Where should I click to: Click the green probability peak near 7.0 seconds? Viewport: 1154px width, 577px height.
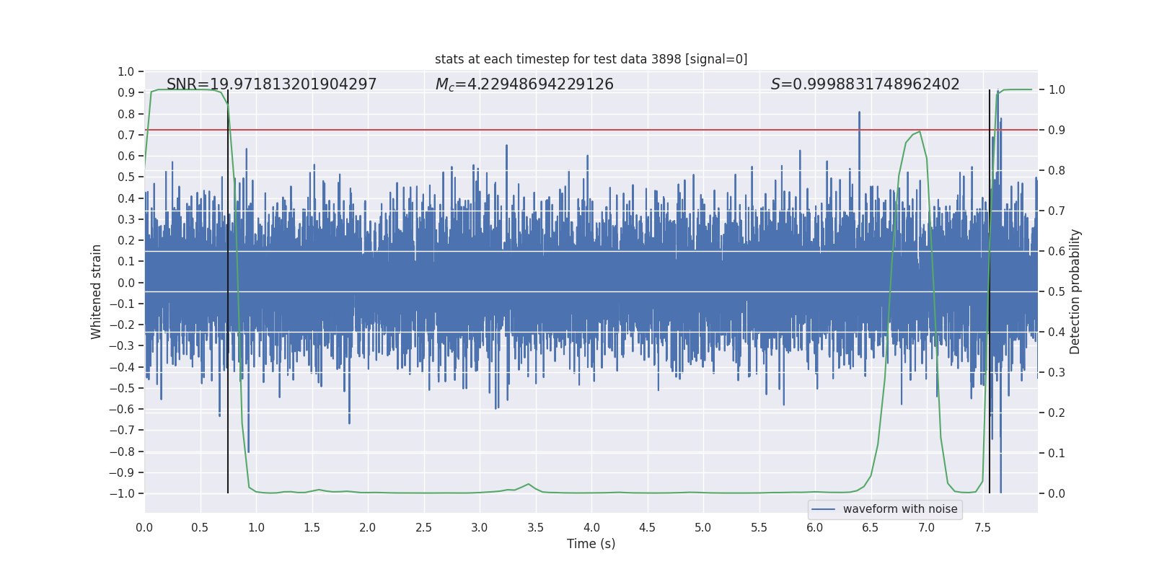920,131
